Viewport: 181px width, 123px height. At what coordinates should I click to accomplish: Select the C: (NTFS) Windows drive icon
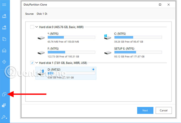(x=107, y=37)
